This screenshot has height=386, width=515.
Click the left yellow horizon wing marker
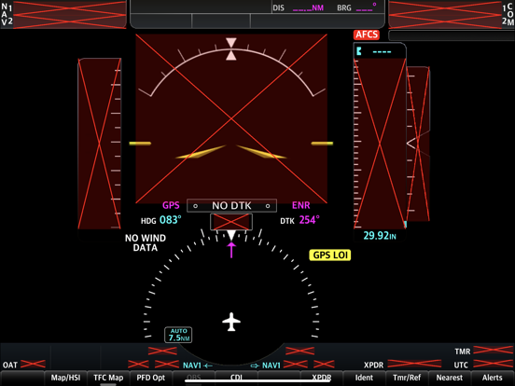click(140, 144)
